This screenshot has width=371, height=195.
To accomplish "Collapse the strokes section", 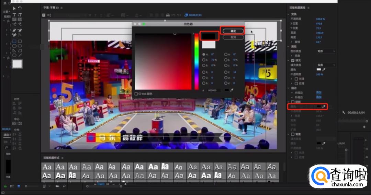I will tap(289, 88).
